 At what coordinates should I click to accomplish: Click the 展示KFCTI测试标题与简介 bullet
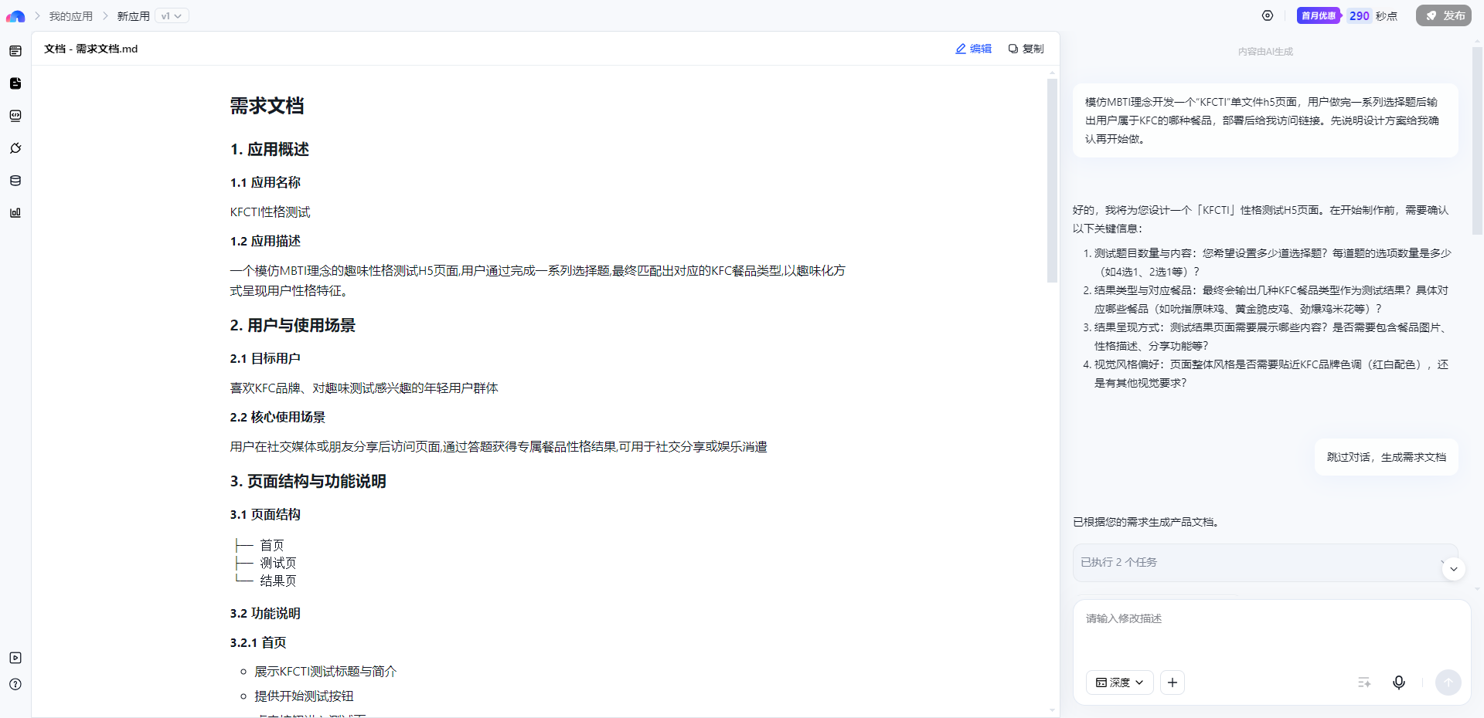pyautogui.click(x=325, y=672)
